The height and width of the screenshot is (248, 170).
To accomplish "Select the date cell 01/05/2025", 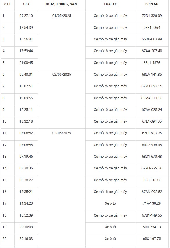I will click(62, 16).
